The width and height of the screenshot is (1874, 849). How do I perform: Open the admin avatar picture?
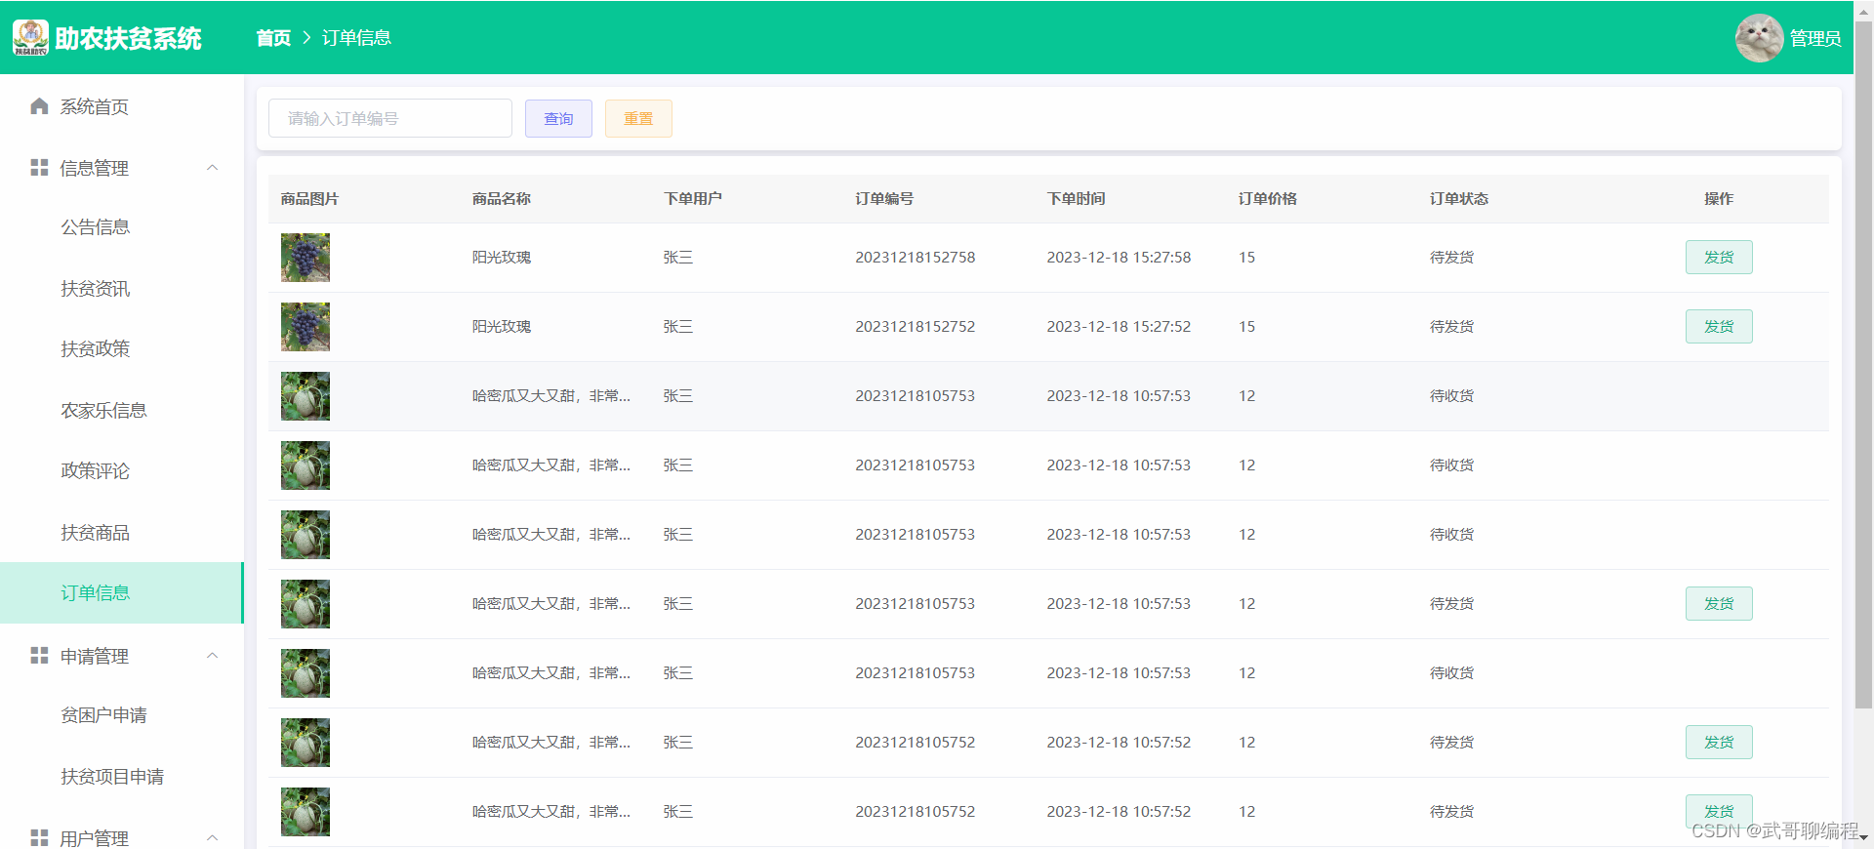click(x=1759, y=38)
